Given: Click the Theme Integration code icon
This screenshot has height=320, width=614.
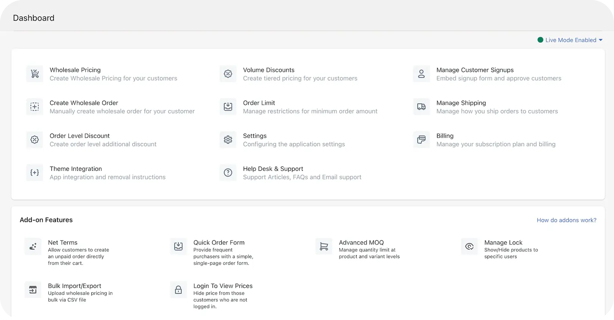Looking at the screenshot, I should (x=35, y=173).
